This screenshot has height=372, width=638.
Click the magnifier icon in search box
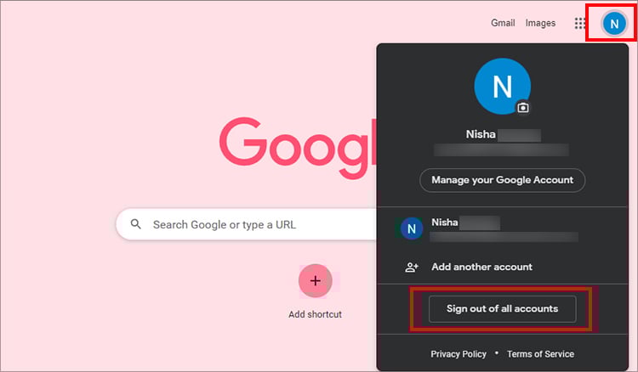point(136,224)
